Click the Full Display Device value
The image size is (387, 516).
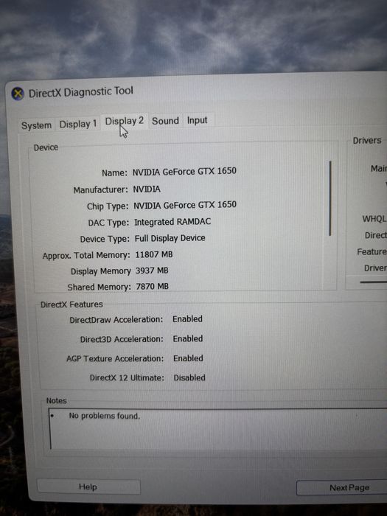170,238
